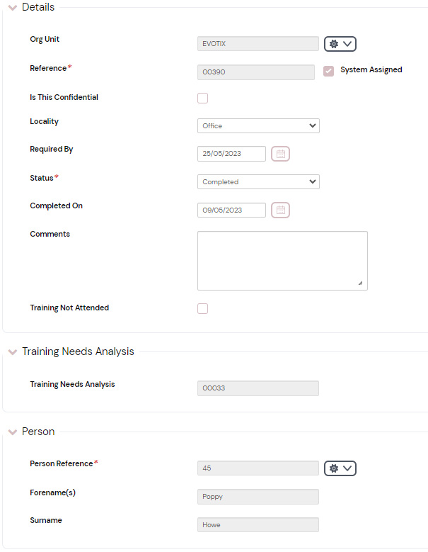428x552 pixels.
Task: Tick the Is This Confidential checkbox
Action: (203, 98)
